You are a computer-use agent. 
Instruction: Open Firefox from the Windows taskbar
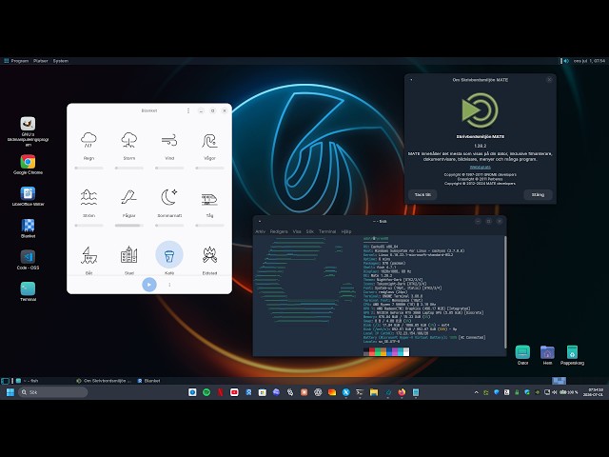pyautogui.click(x=402, y=392)
